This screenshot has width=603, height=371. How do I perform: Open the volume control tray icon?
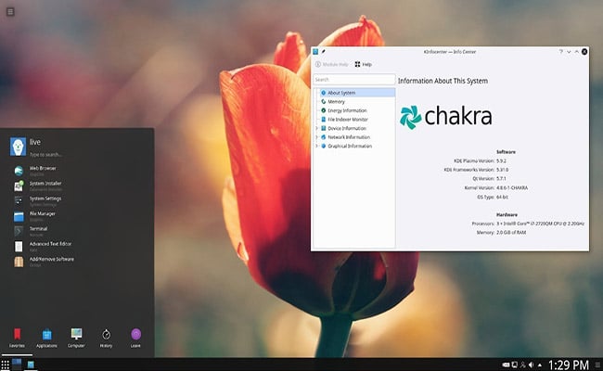pyautogui.click(x=531, y=365)
